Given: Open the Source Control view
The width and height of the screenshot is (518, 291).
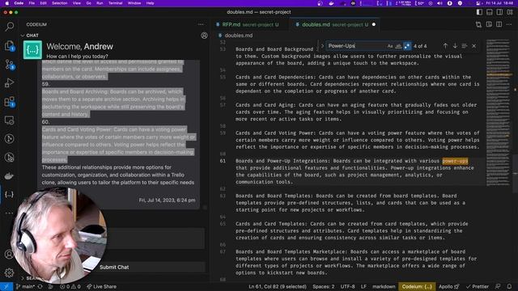Looking at the screenshot, I should click(9, 65).
